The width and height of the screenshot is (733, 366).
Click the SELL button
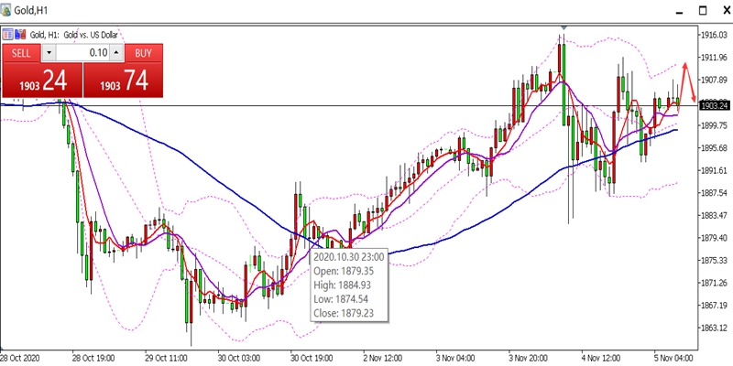(21, 53)
